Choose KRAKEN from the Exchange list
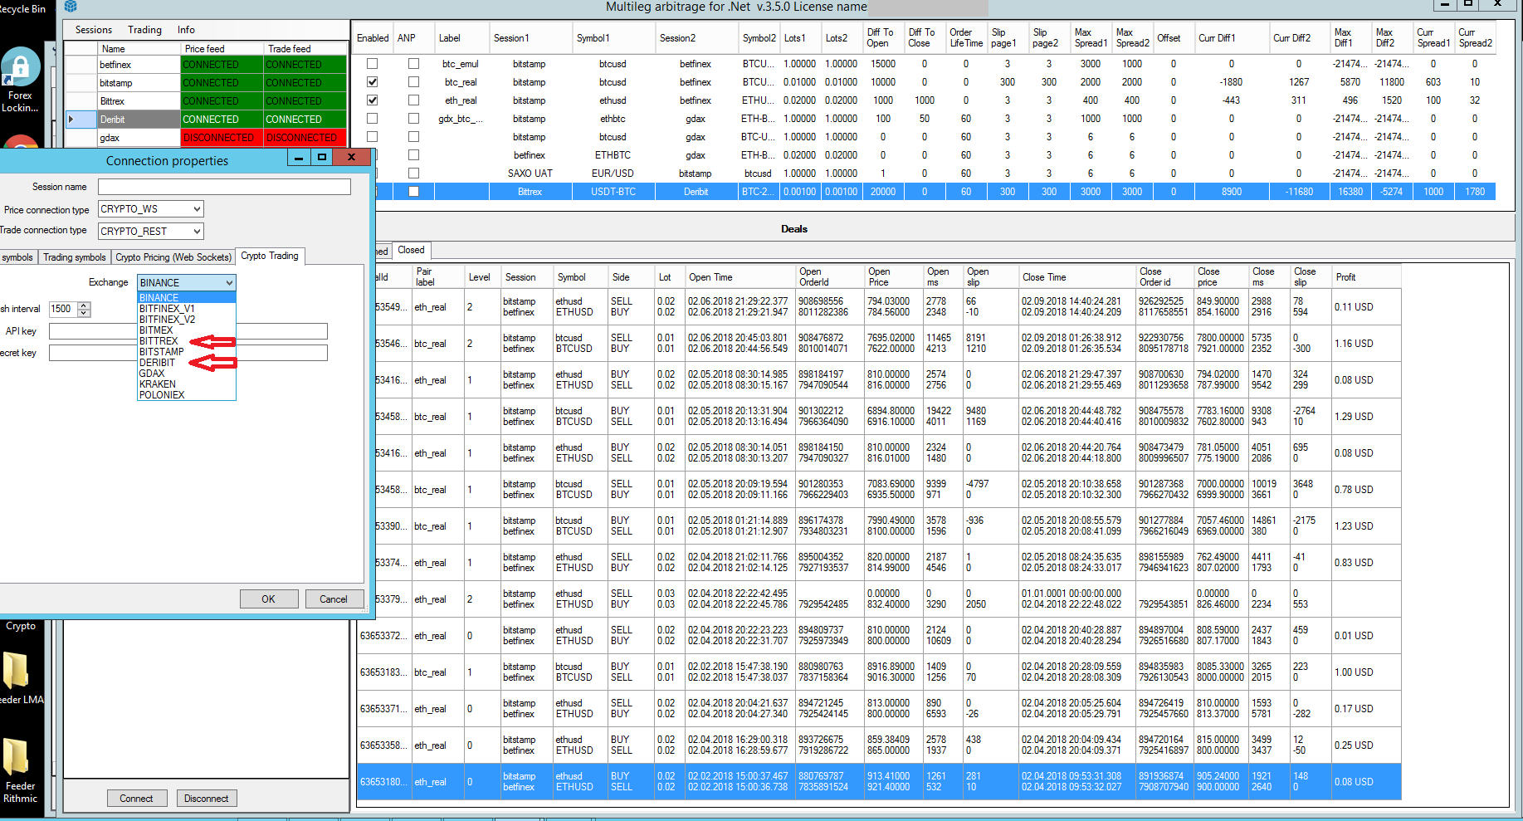Screen dimensions: 1523x821 187,384
